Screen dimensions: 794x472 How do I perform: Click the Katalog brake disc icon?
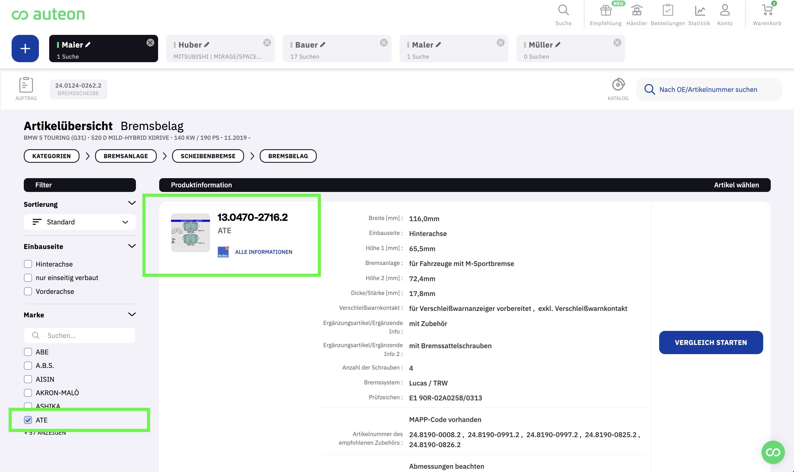pyautogui.click(x=618, y=85)
